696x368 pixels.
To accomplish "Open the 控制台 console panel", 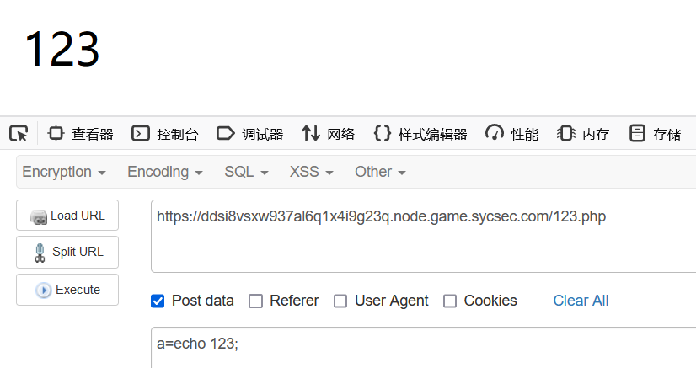I will [164, 133].
